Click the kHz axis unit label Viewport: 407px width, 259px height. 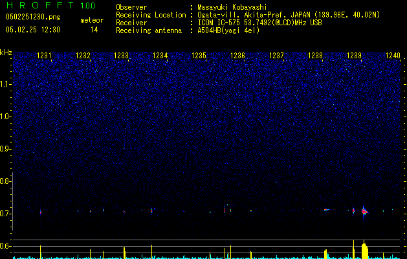(x=6, y=52)
